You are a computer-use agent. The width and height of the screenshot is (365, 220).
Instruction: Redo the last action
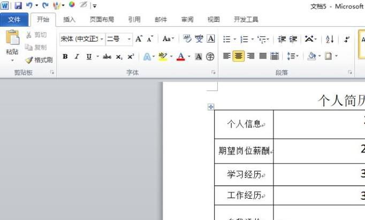[x=45, y=5]
